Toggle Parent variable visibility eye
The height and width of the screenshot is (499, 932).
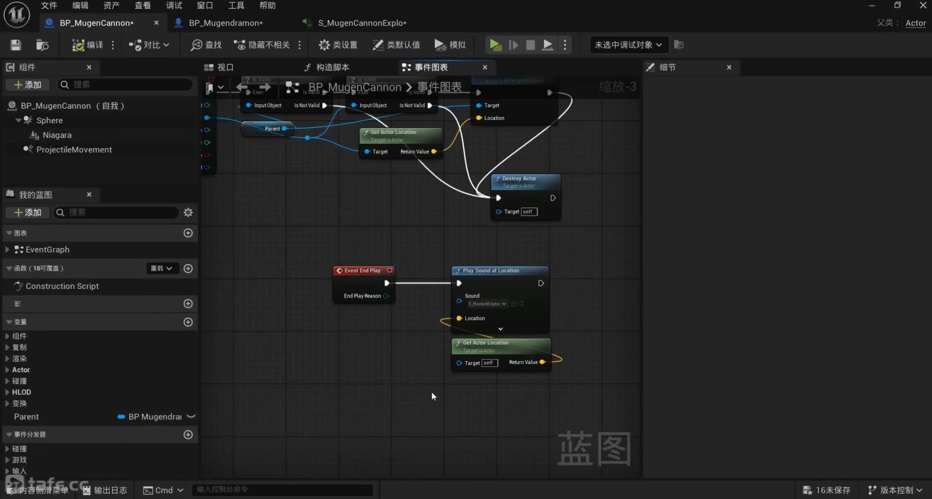tap(191, 416)
